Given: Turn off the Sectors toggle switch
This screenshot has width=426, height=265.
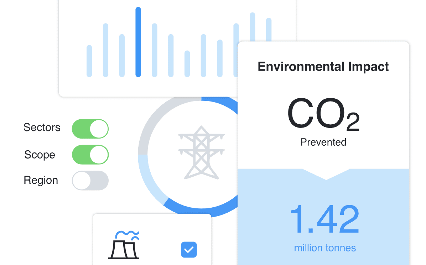Looking at the screenshot, I should 90,129.
